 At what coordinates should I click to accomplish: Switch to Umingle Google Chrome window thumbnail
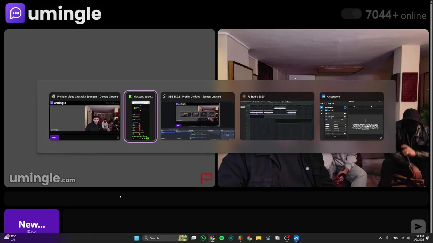point(85,116)
